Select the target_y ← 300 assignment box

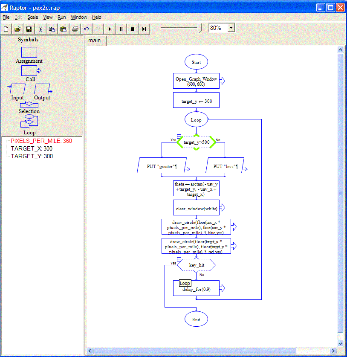tap(196, 100)
